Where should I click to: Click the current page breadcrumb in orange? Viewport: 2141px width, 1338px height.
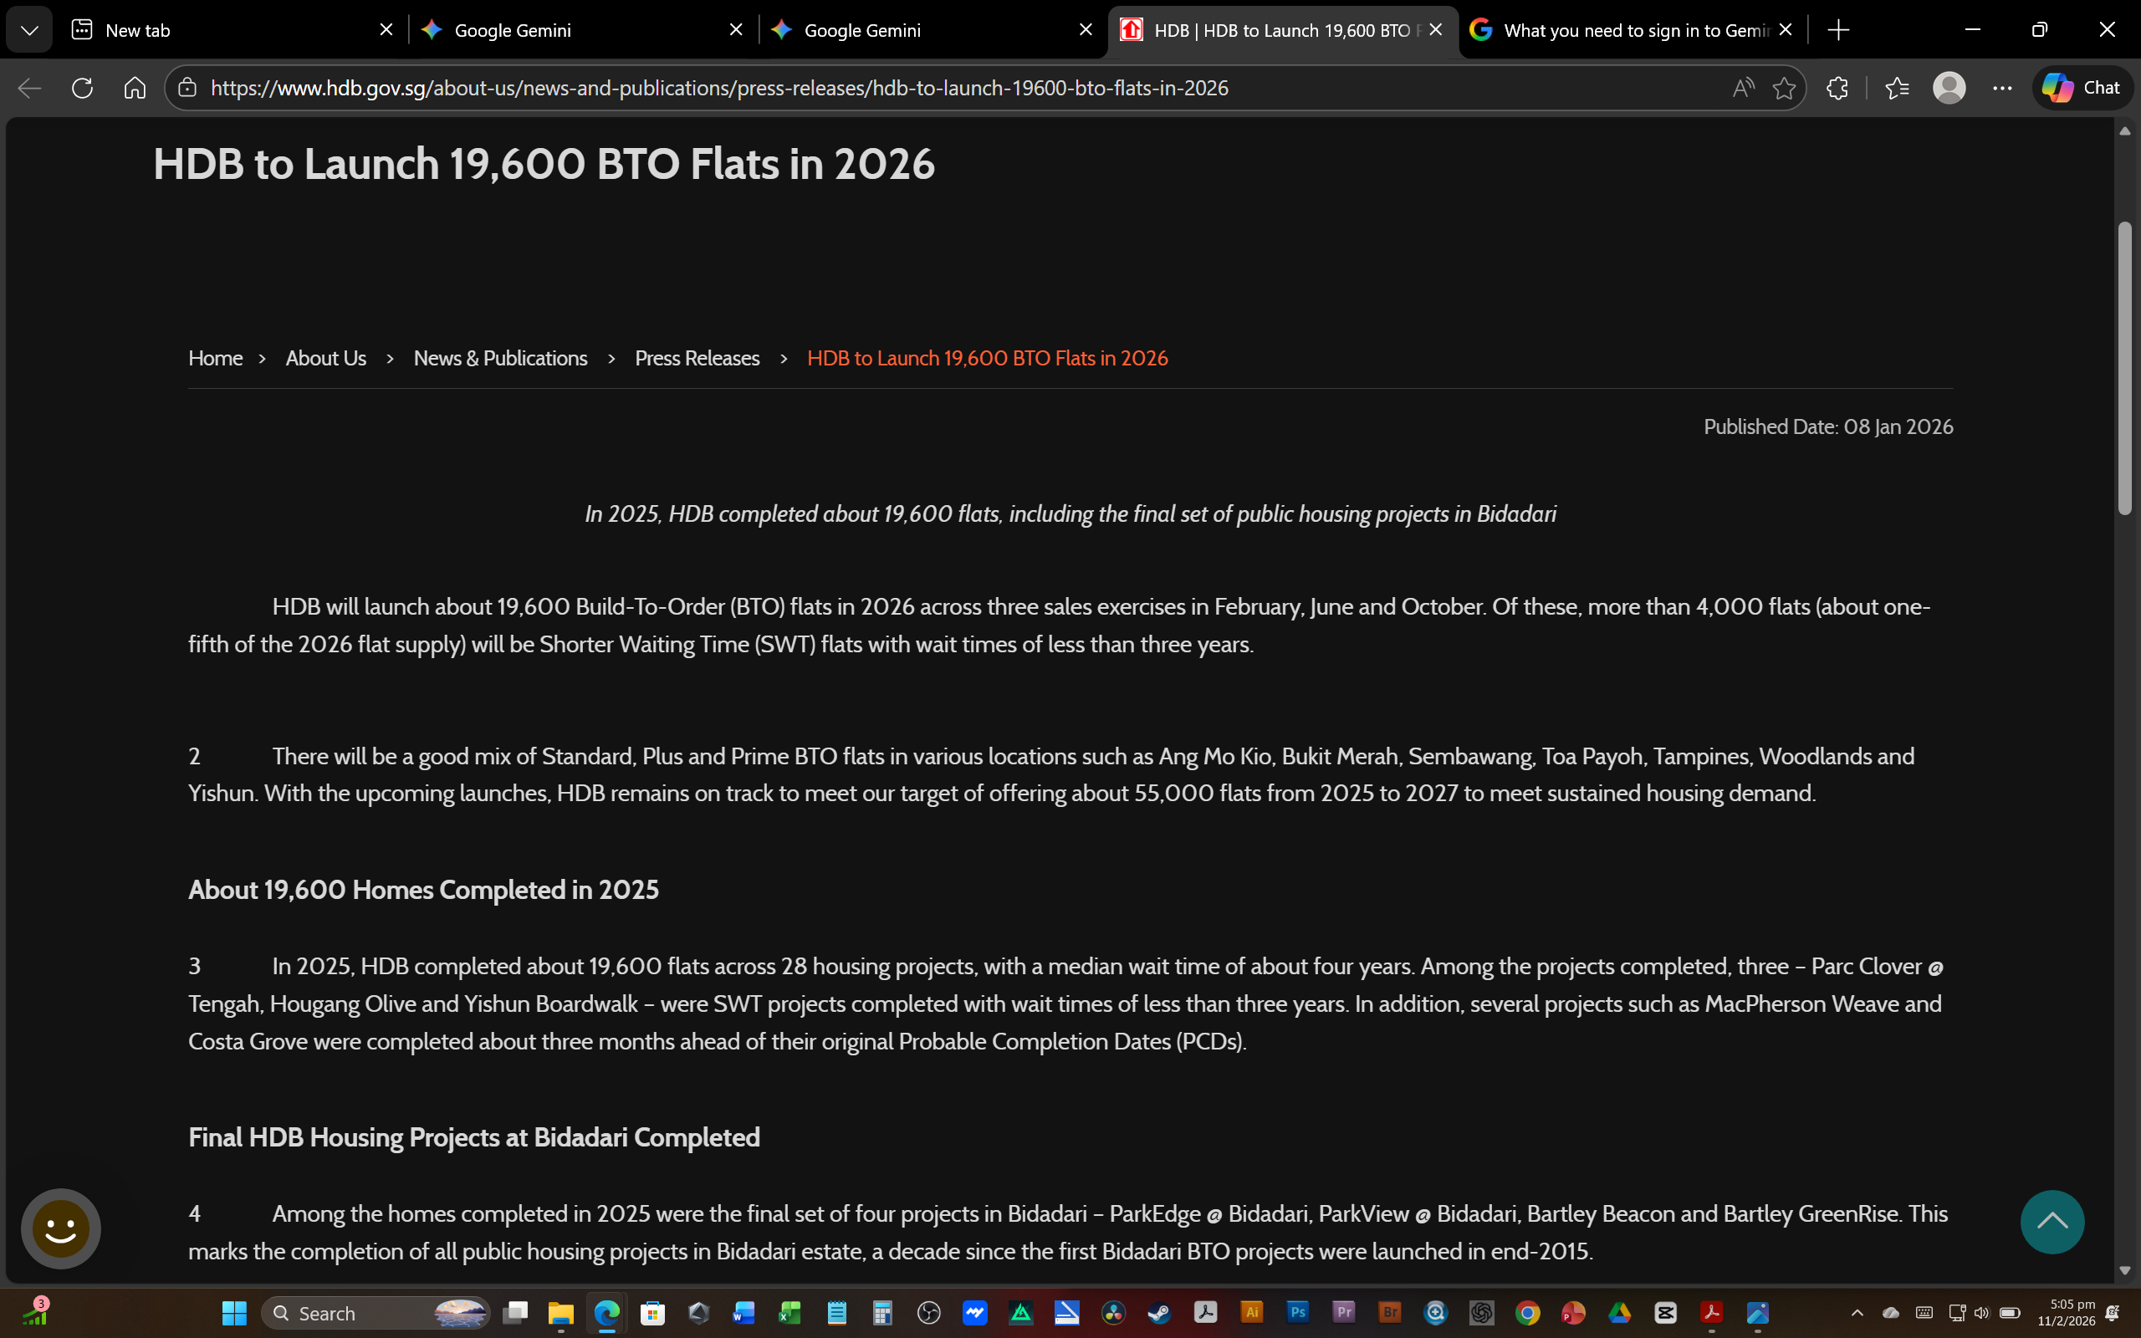988,359
